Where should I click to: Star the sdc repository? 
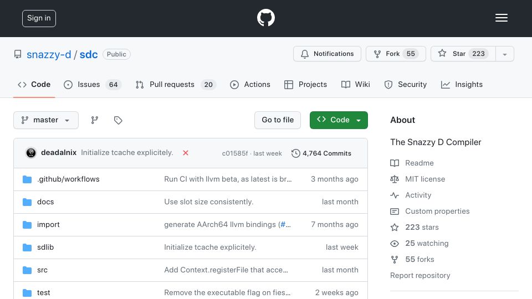click(x=463, y=54)
